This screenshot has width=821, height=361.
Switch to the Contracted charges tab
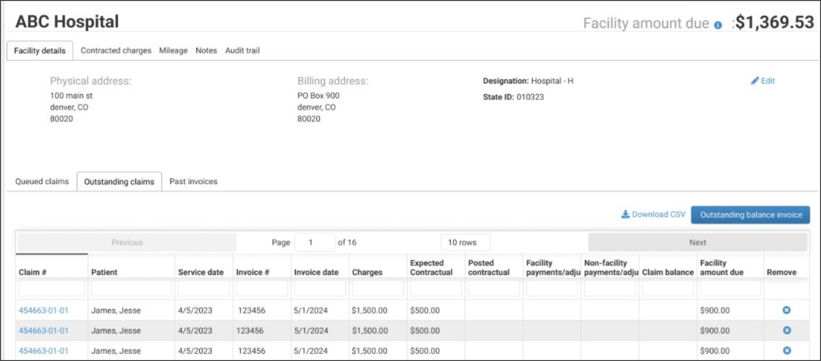click(116, 51)
